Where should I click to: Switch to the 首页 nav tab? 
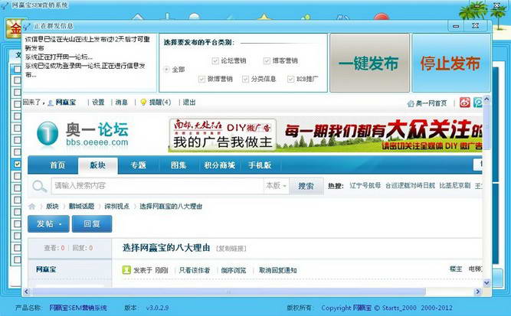click(x=57, y=165)
